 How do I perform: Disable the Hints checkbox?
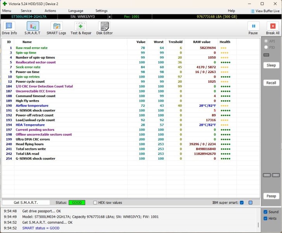tap(265, 219)
